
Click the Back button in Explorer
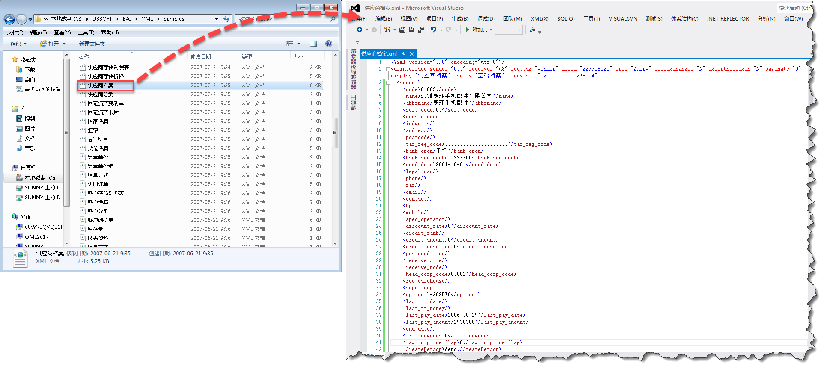click(9, 19)
